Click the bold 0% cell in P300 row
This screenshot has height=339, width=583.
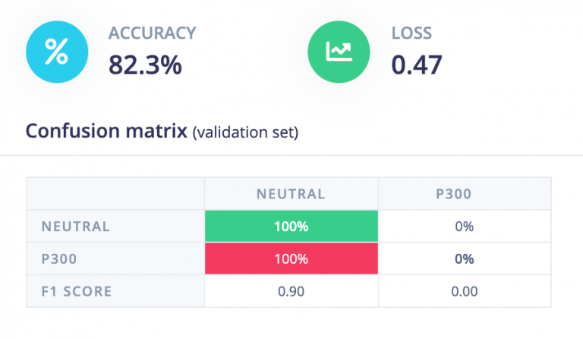pyautogui.click(x=465, y=258)
